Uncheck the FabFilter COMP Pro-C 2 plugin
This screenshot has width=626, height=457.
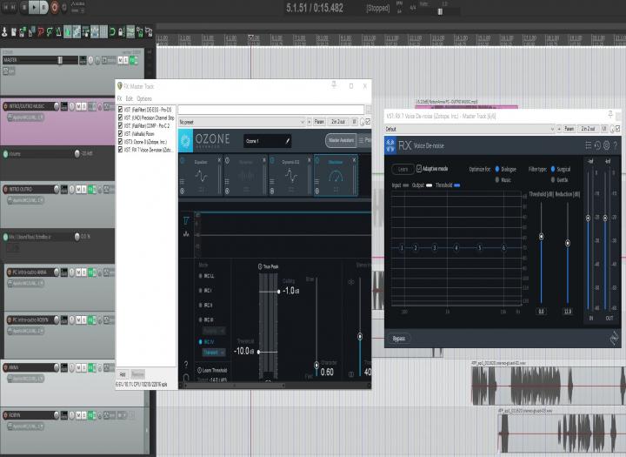pos(120,125)
